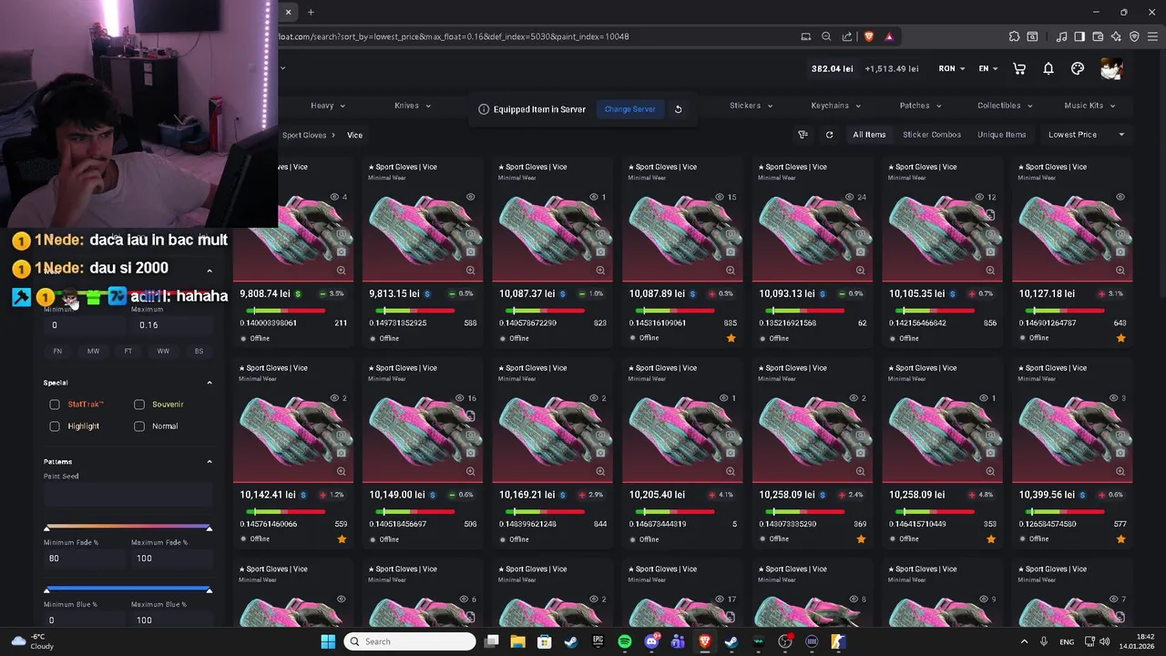Viewport: 1166px width, 656px height.
Task: Open the Collectibles menu
Action: tap(1005, 106)
